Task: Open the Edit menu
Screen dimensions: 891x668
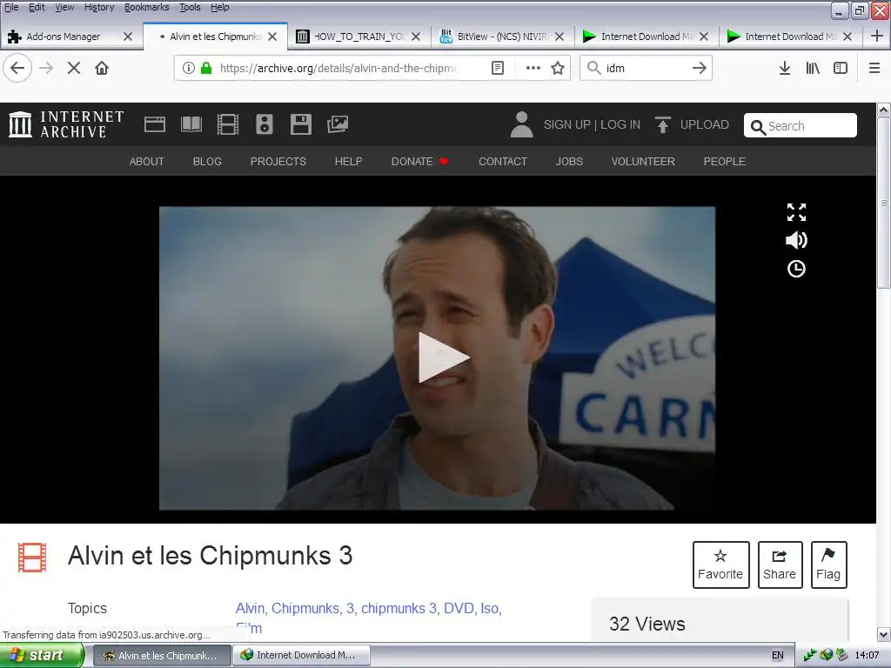Action: tap(37, 7)
